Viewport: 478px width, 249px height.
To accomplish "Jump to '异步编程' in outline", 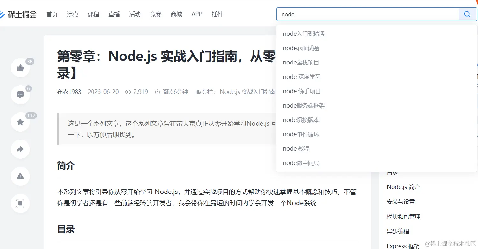I will click(398, 231).
